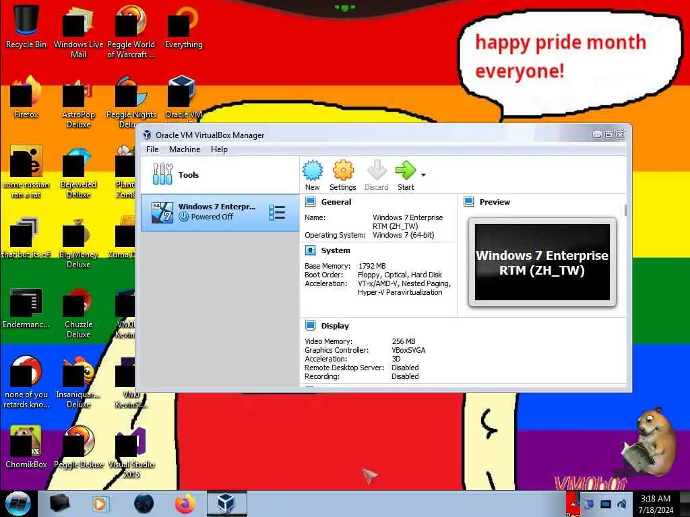690x517 pixels.
Task: Click the Discard toolbar icon
Action: click(376, 175)
